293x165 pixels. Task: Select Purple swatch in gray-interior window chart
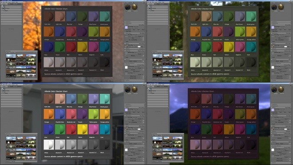click(83, 114)
